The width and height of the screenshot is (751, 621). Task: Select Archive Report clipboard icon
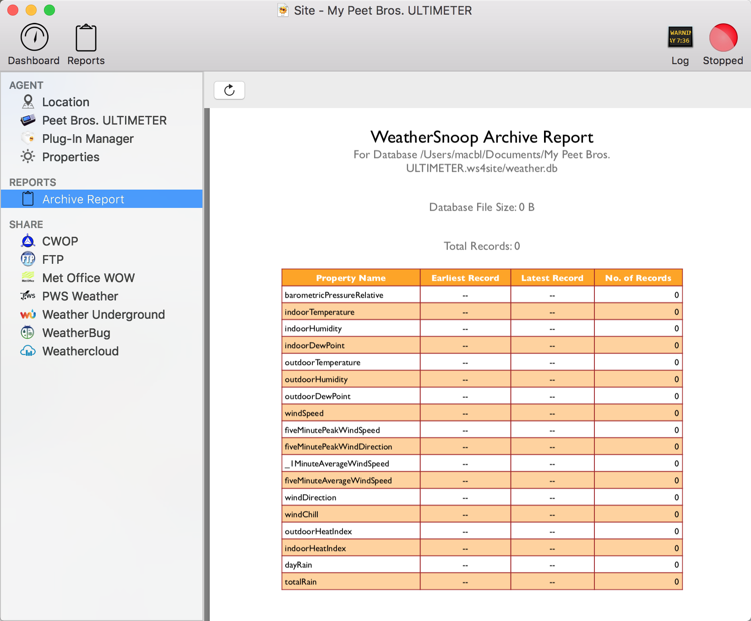(x=28, y=199)
